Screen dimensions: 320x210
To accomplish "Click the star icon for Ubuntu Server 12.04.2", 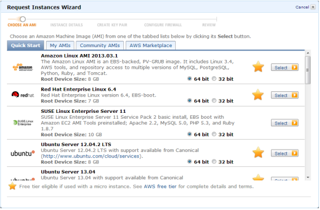I will [x=258, y=152].
